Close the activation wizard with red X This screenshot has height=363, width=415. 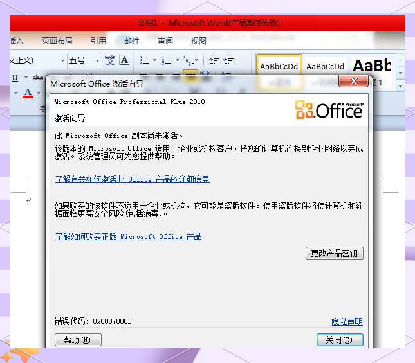pyautogui.click(x=354, y=81)
